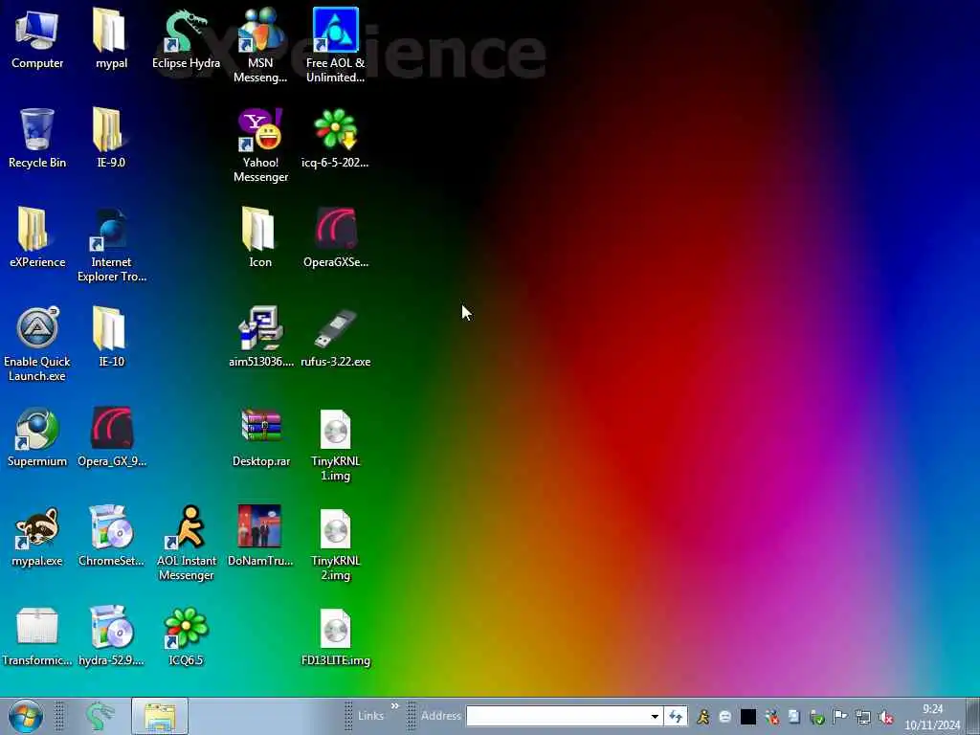Select the mypal folder icon

tap(111, 38)
